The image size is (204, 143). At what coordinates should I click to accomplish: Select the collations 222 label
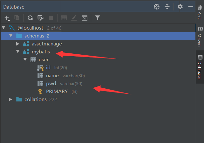pyautogui.click(x=41, y=99)
